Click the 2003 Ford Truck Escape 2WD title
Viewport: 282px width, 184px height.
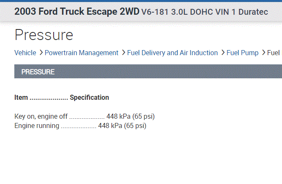point(76,12)
